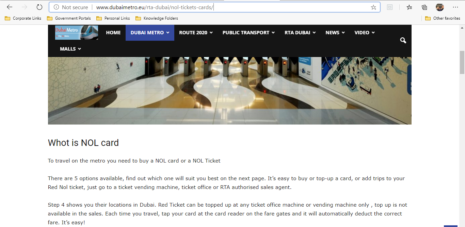Click the Dubai Metro logo
The width and height of the screenshot is (465, 227).
[77, 33]
